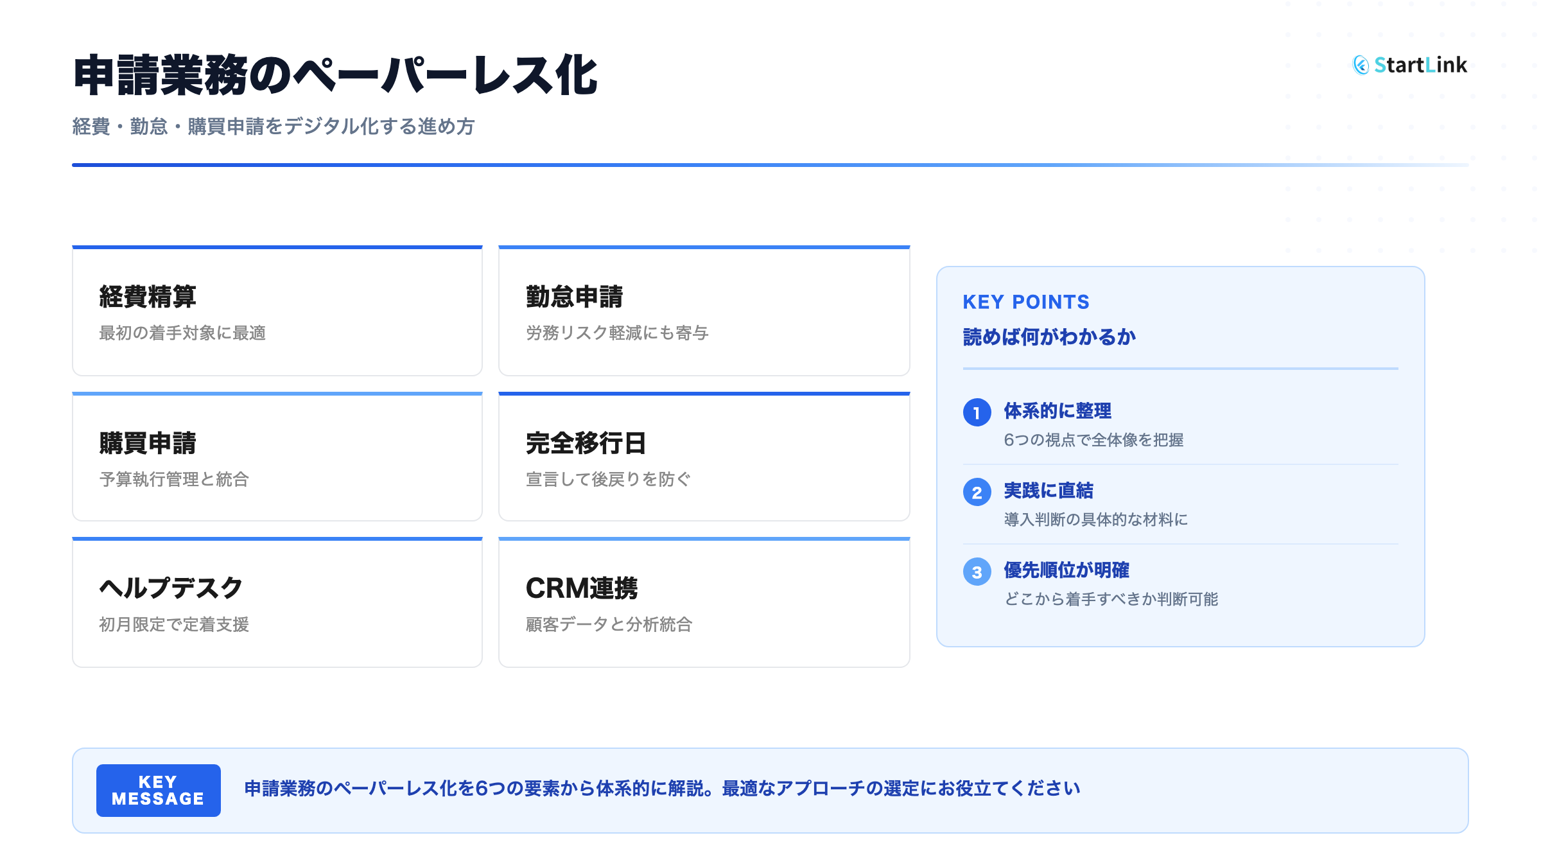Select the 体系的に整理 key point title
1541x867 pixels.
point(1057,411)
